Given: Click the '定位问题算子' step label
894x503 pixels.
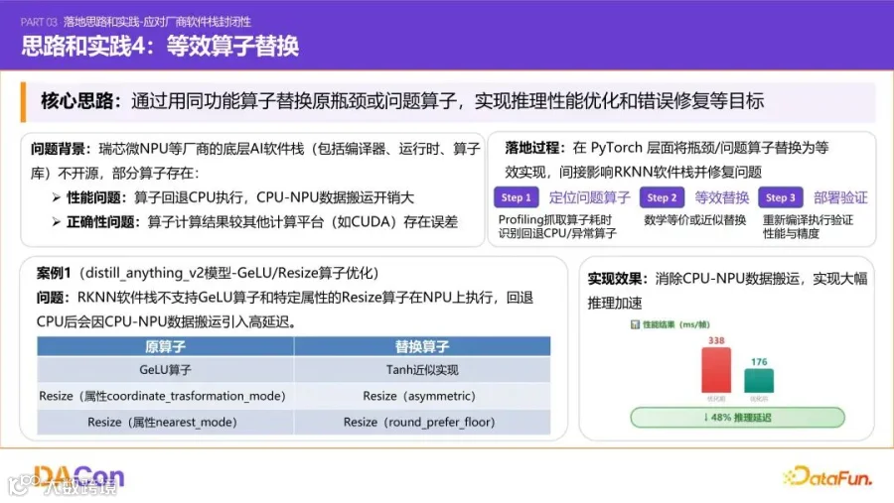Looking at the screenshot, I should (589, 197).
